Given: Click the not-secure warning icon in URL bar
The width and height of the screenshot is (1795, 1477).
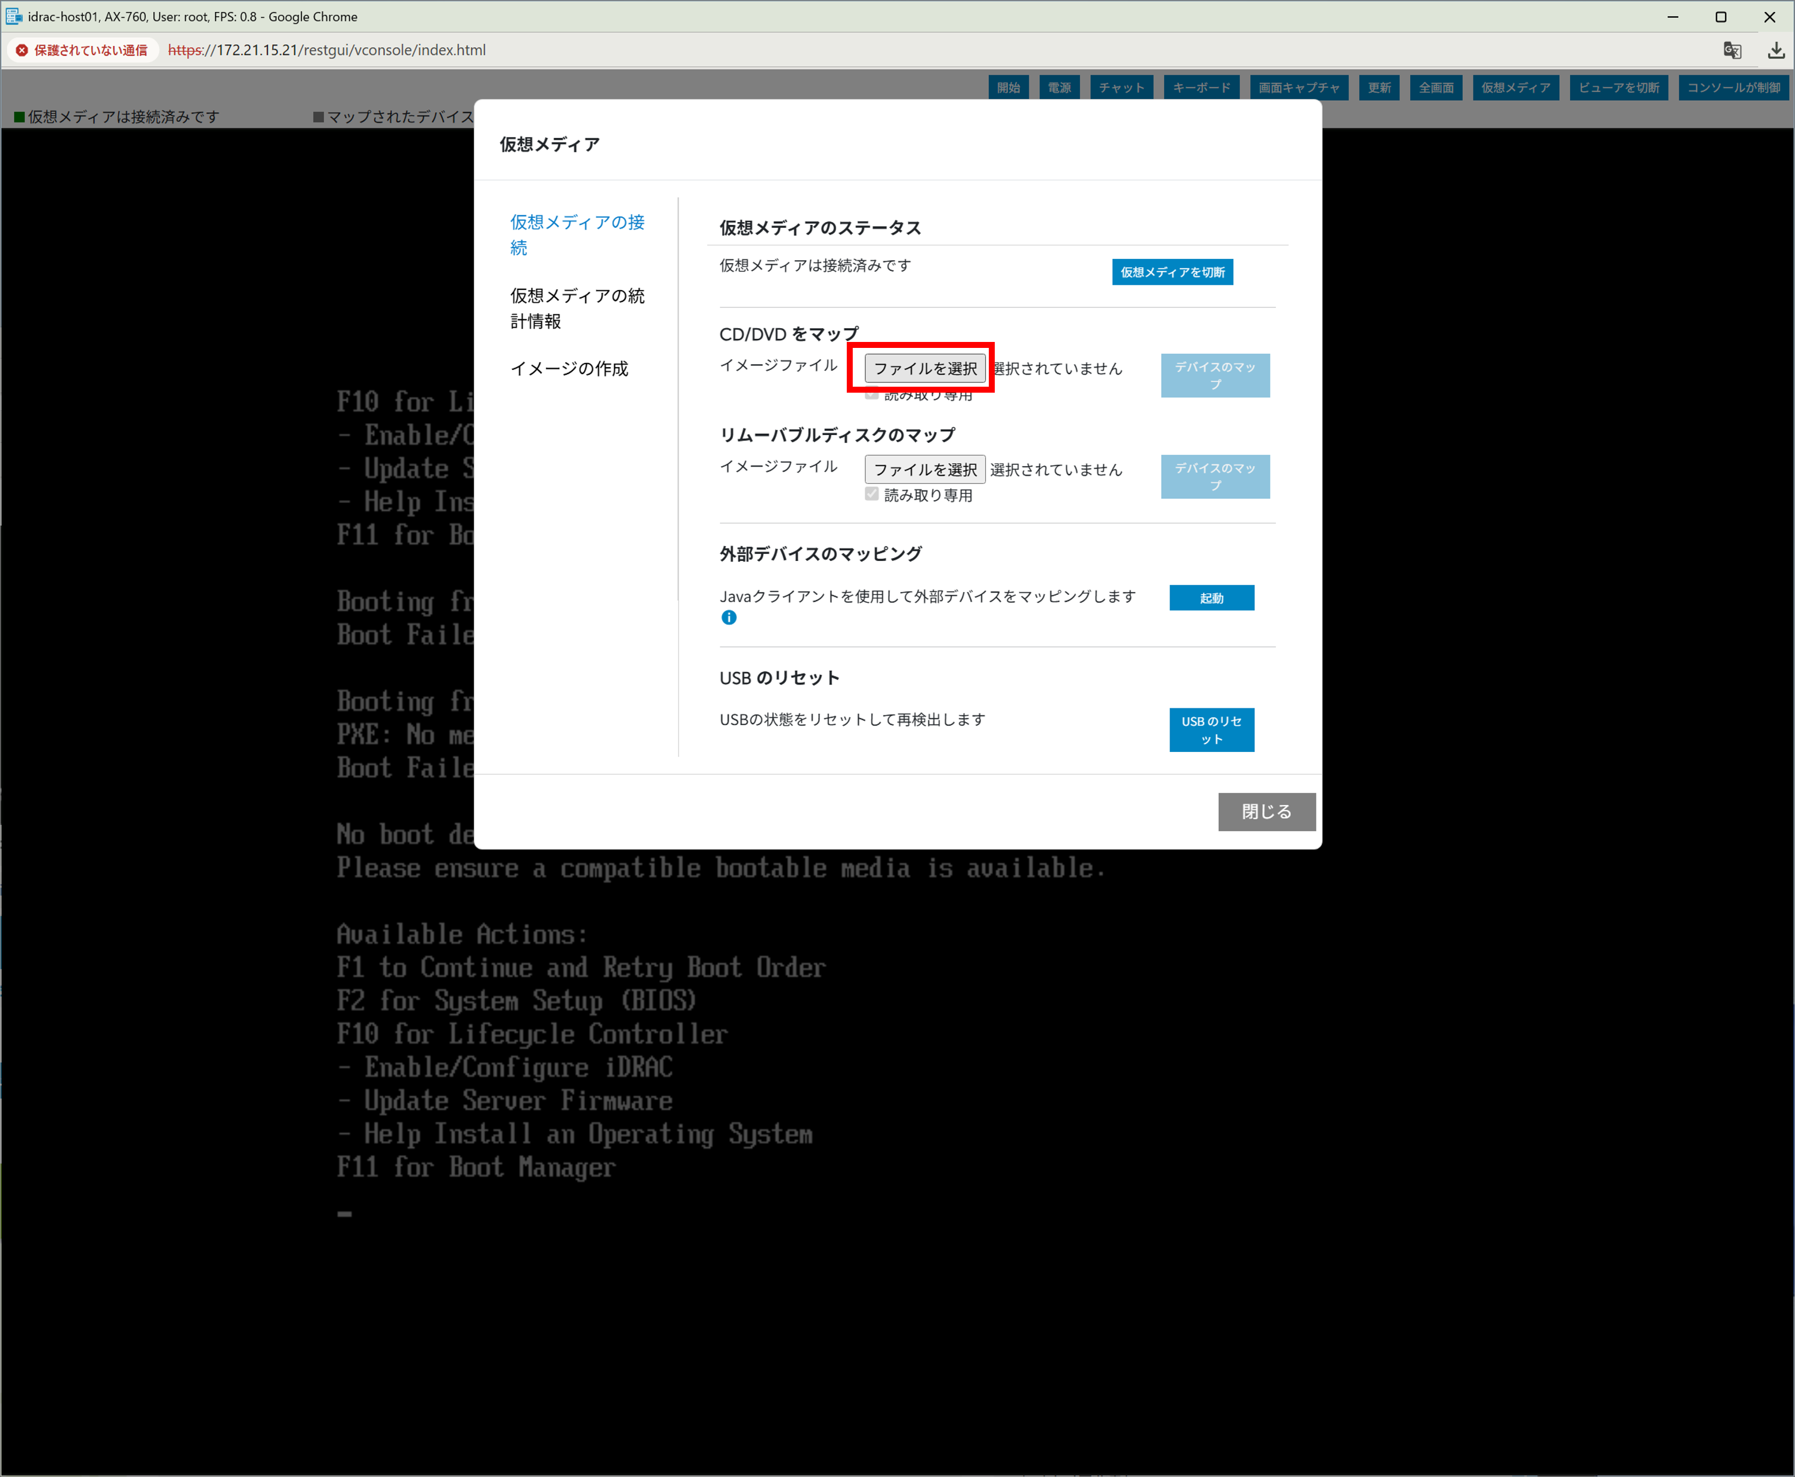Looking at the screenshot, I should (23, 50).
